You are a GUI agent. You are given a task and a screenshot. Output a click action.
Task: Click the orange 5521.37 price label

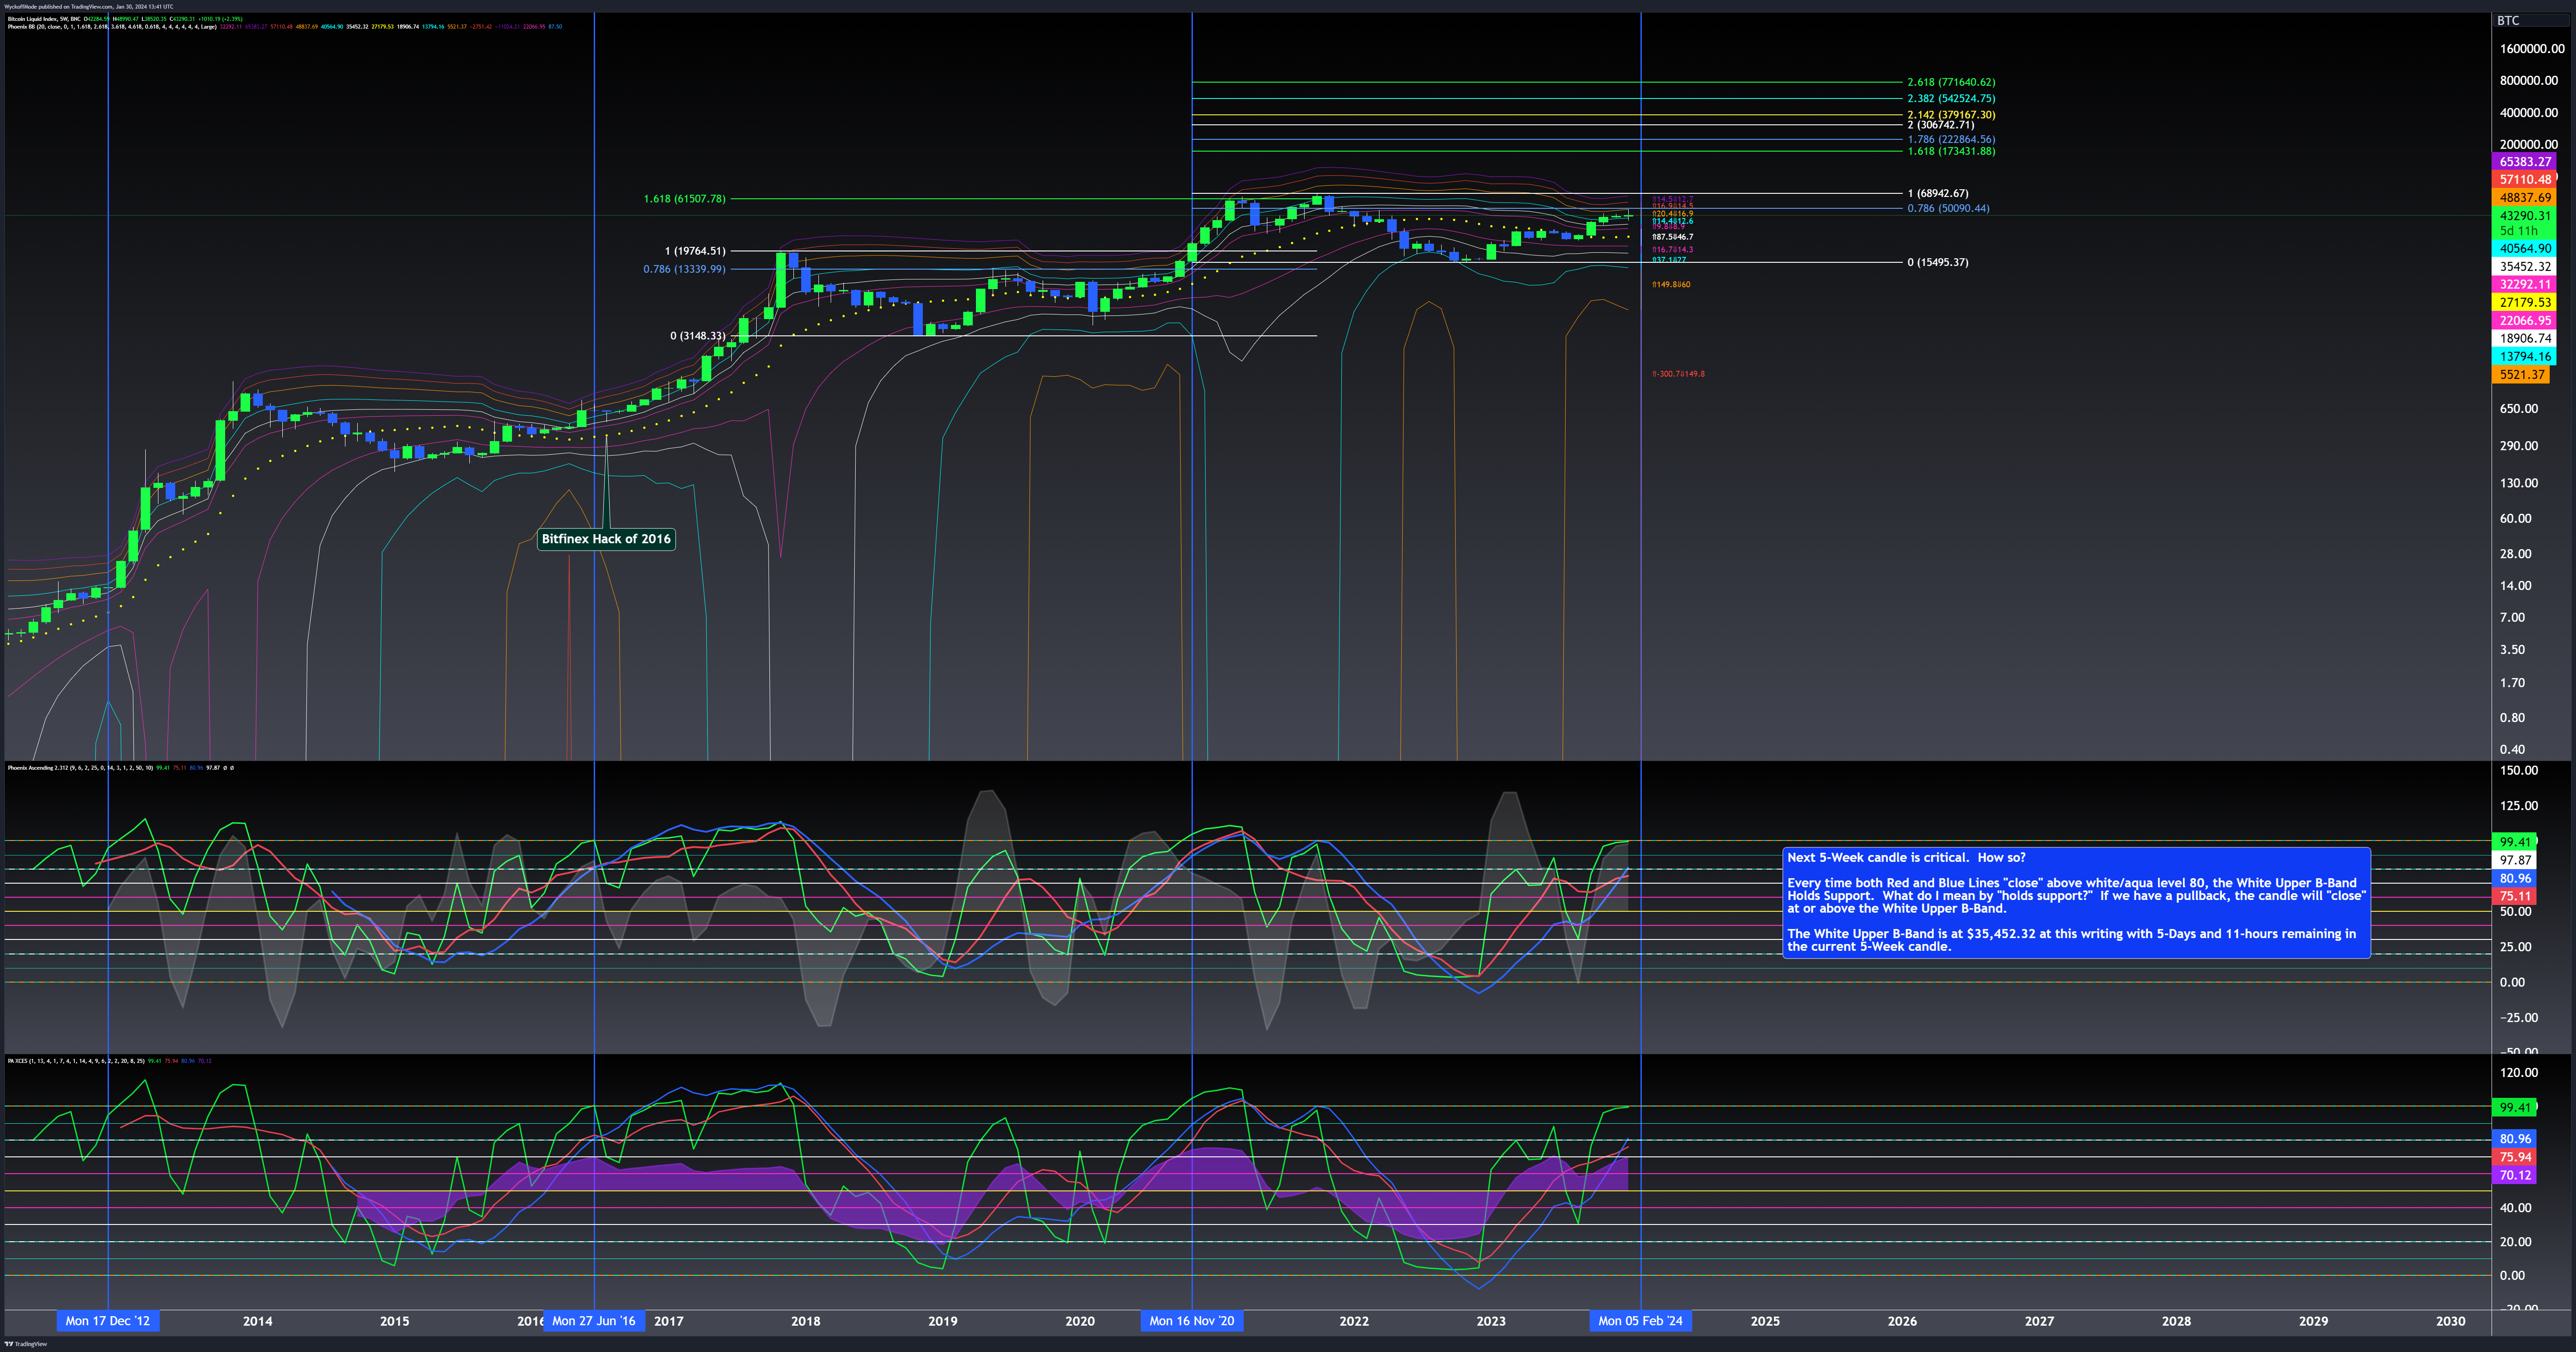(2521, 375)
